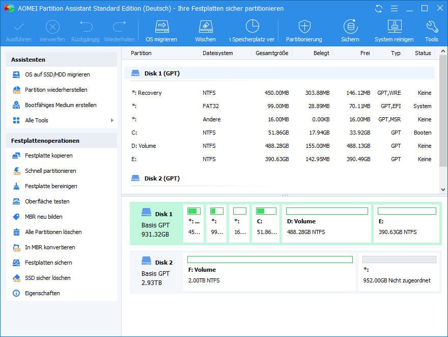Sort by the Frei column header
The image size is (448, 337).
coord(365,53)
